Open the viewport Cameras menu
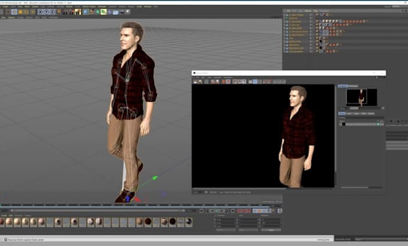This screenshot has width=408, height=246. coord(11,17)
